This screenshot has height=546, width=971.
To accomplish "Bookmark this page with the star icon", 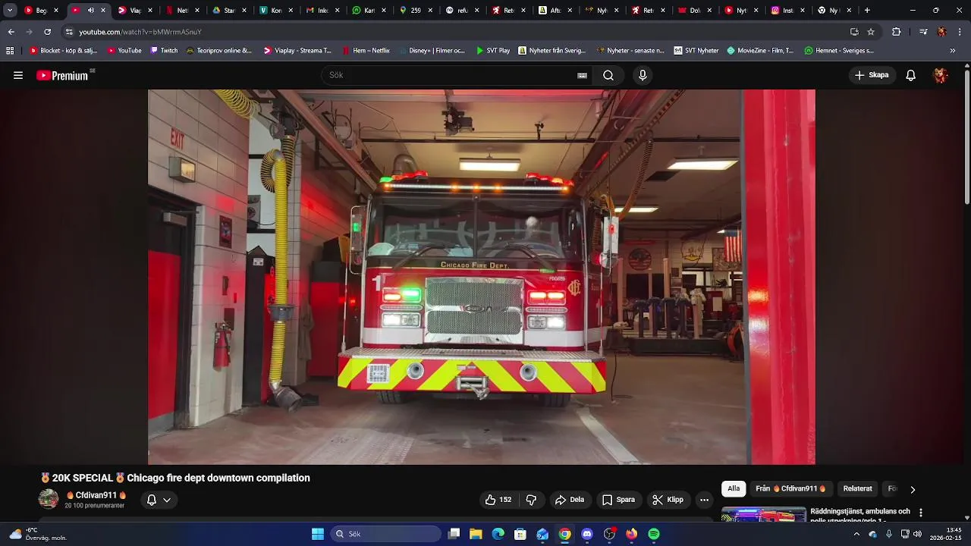I will [x=871, y=32].
